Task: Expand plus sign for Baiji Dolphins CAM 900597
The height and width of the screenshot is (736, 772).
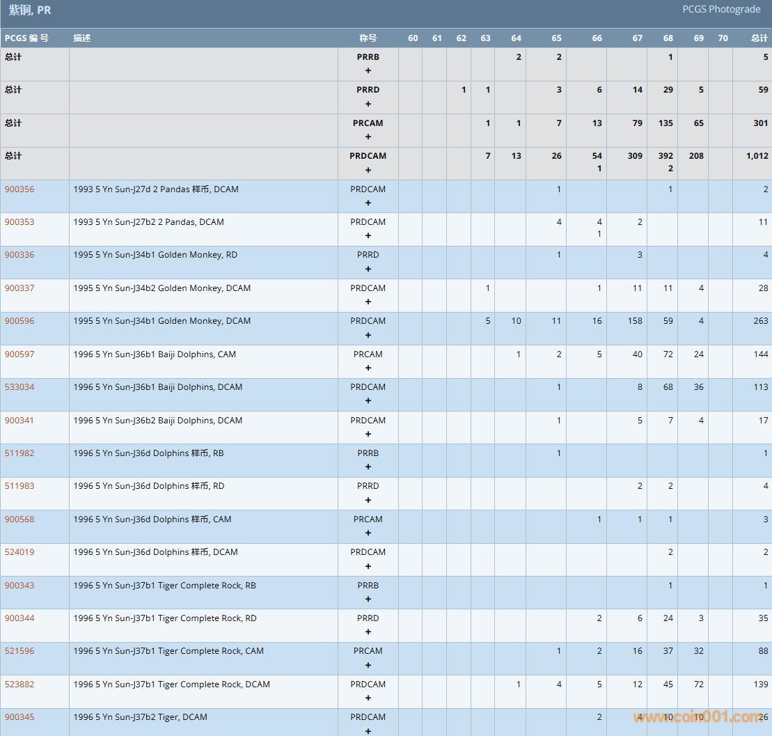Action: [368, 368]
